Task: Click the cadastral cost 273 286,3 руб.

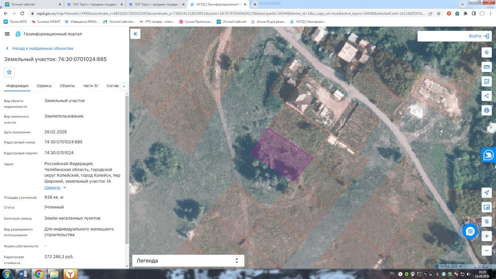Action: point(59,257)
